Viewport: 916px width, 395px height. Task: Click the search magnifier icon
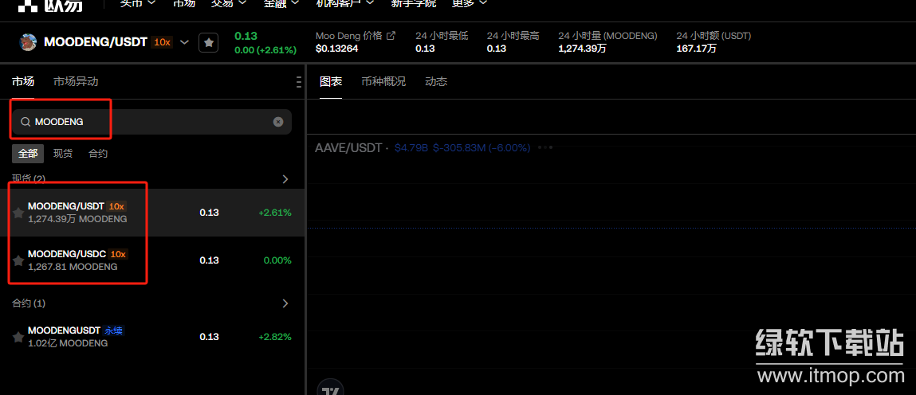click(x=26, y=122)
